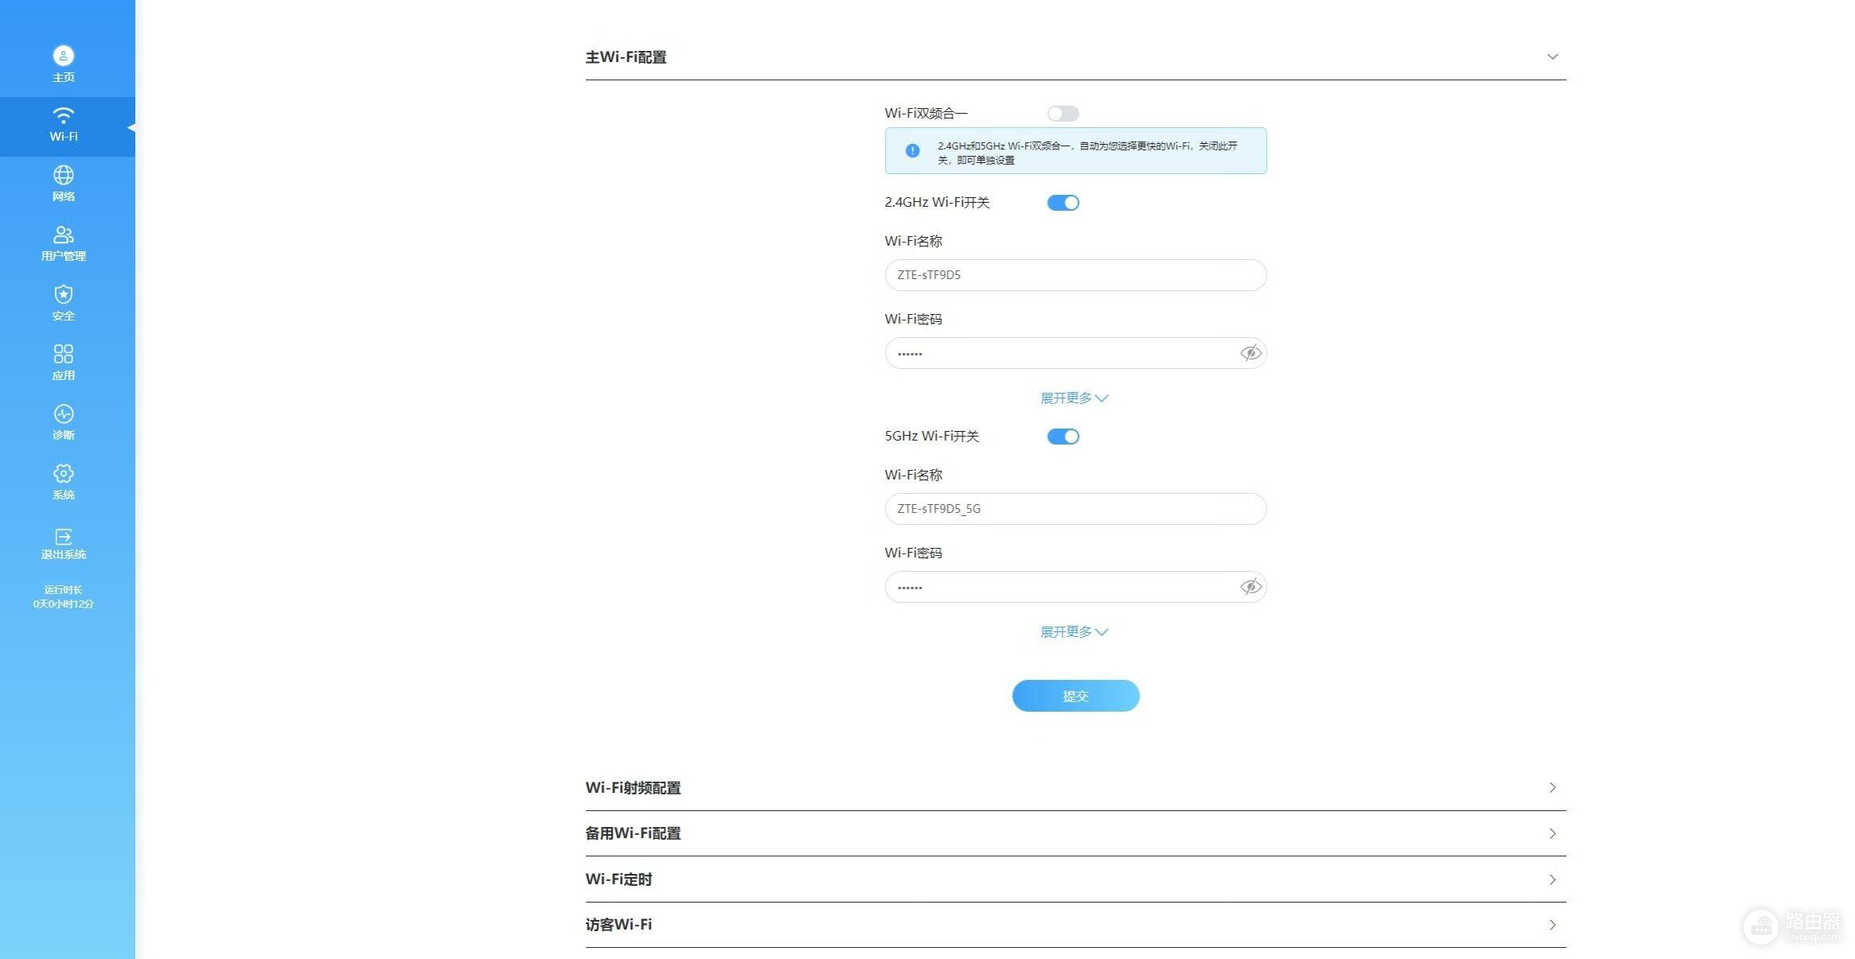Select the Wi-Fi icon in sidebar
Image resolution: width=1855 pixels, height=959 pixels.
coord(64,115)
